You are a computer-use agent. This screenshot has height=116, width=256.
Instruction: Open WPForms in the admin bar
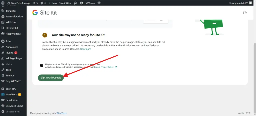pos(90,3)
